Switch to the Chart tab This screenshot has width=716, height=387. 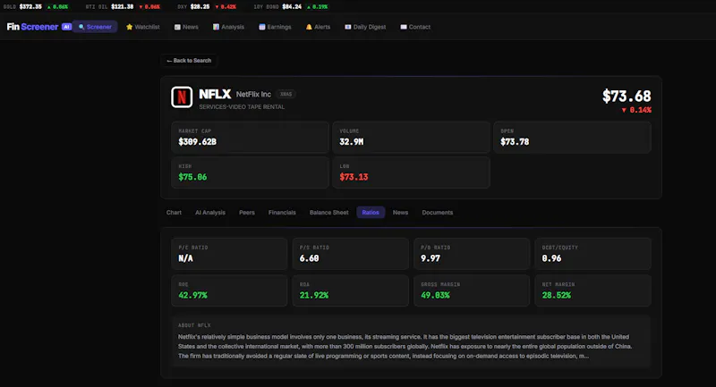[174, 213]
